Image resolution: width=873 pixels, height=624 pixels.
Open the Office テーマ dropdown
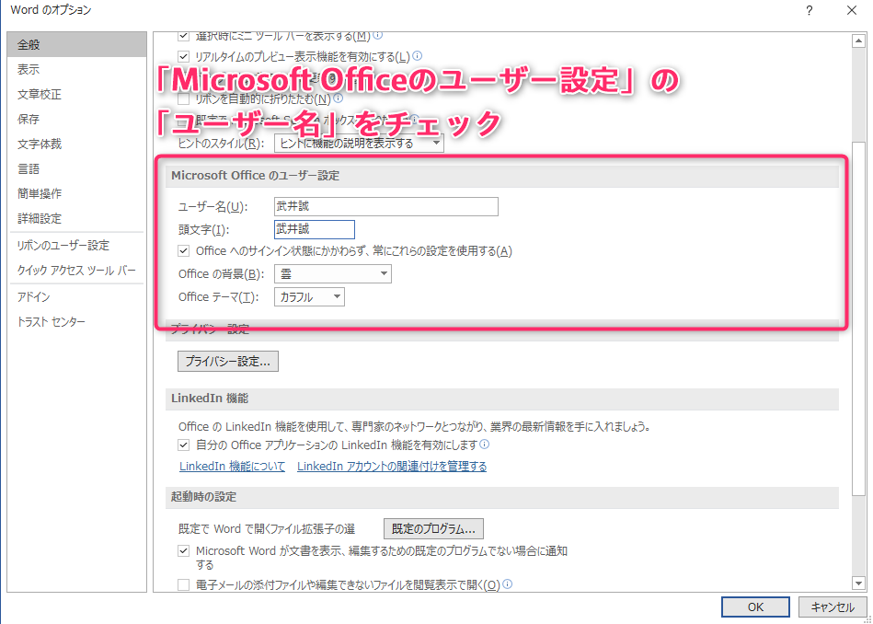tap(309, 297)
